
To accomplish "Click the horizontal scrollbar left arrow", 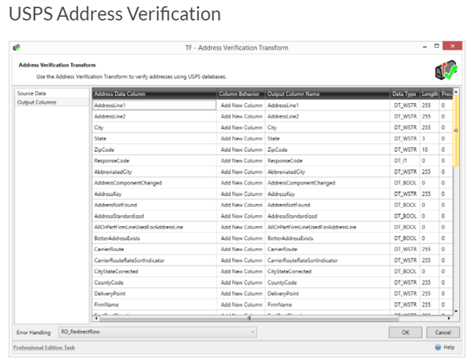I will click(x=96, y=318).
